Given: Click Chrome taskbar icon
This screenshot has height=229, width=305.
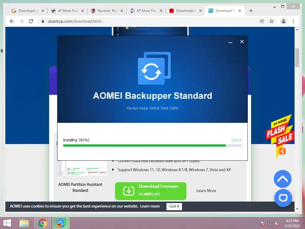Looking at the screenshot, I should 43,223.
